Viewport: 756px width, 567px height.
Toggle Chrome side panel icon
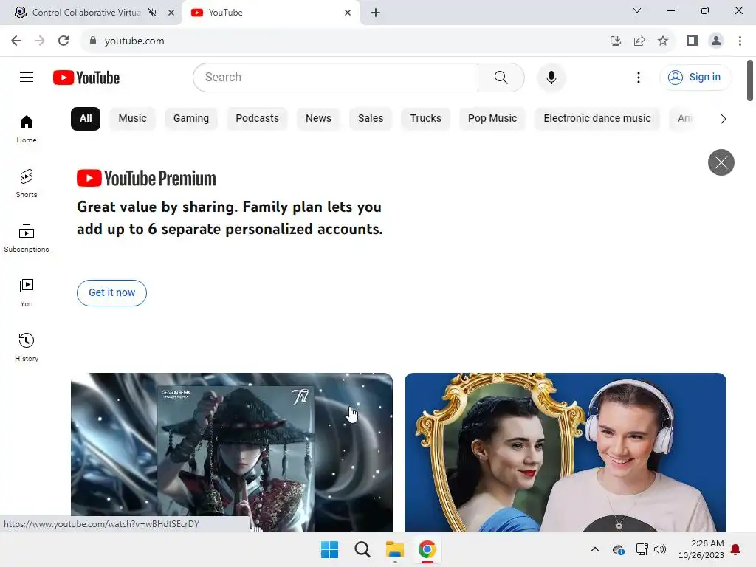click(x=693, y=41)
